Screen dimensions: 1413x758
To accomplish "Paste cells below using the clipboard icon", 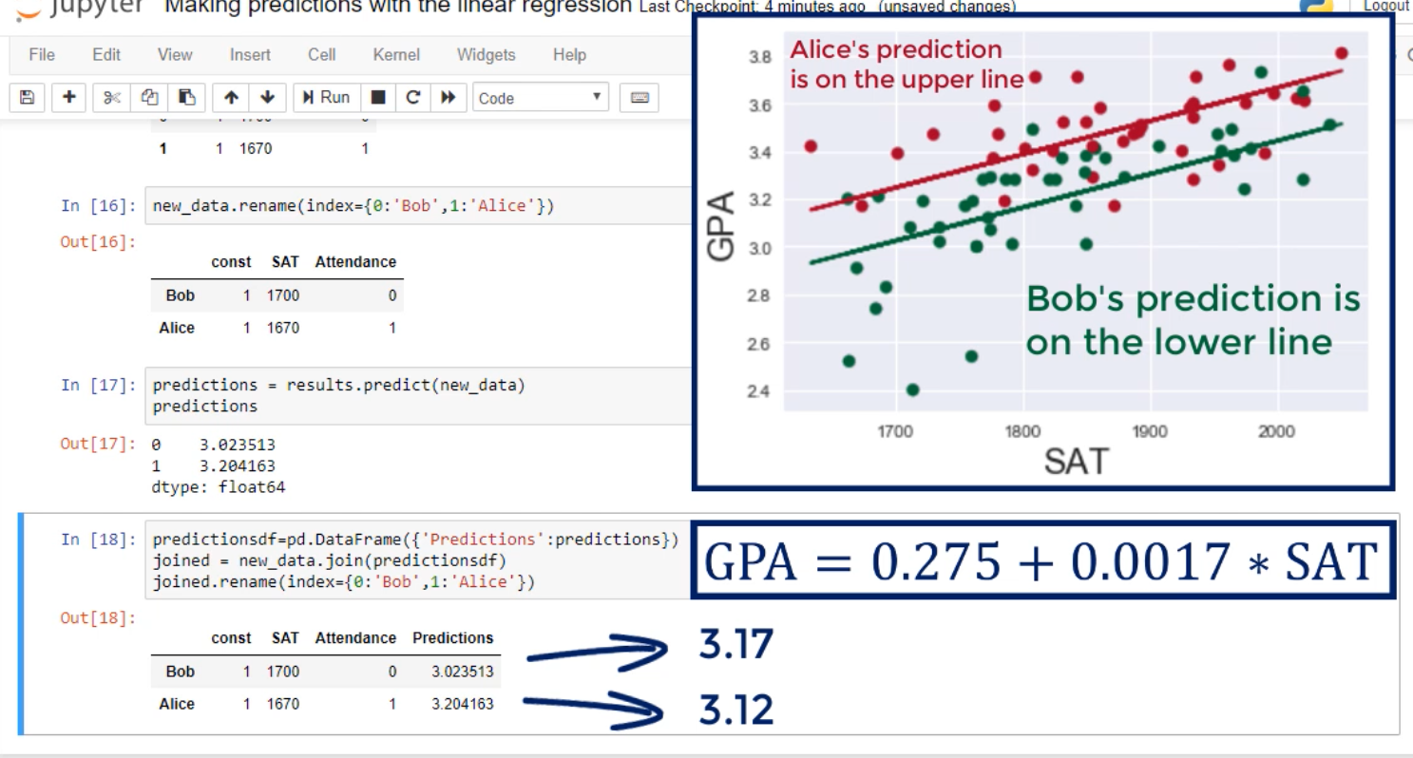I will [187, 97].
